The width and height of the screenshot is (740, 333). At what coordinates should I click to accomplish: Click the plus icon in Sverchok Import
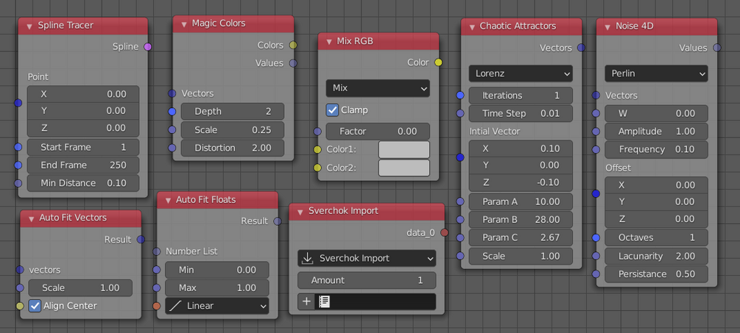306,301
